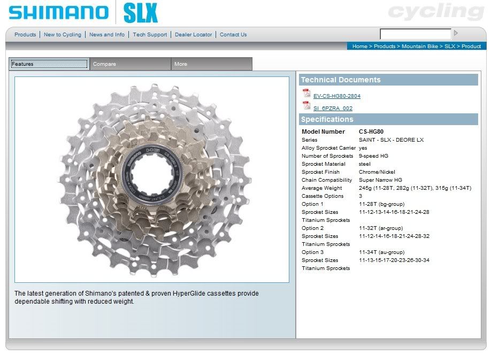Click the Chrome/Nickel finish value
This screenshot has height=355, width=491.
pos(377,172)
